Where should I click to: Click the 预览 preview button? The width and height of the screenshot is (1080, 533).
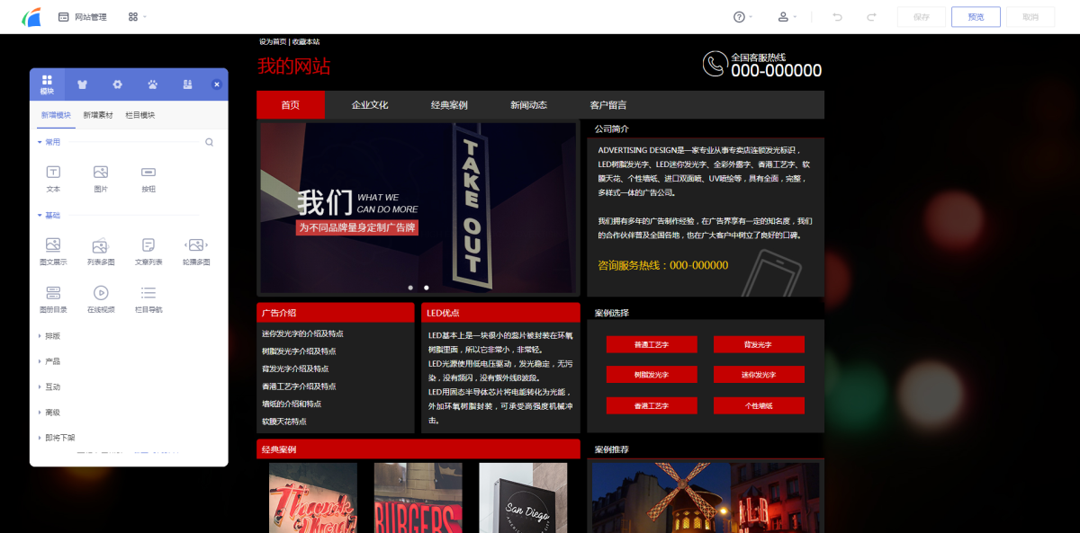tap(976, 17)
